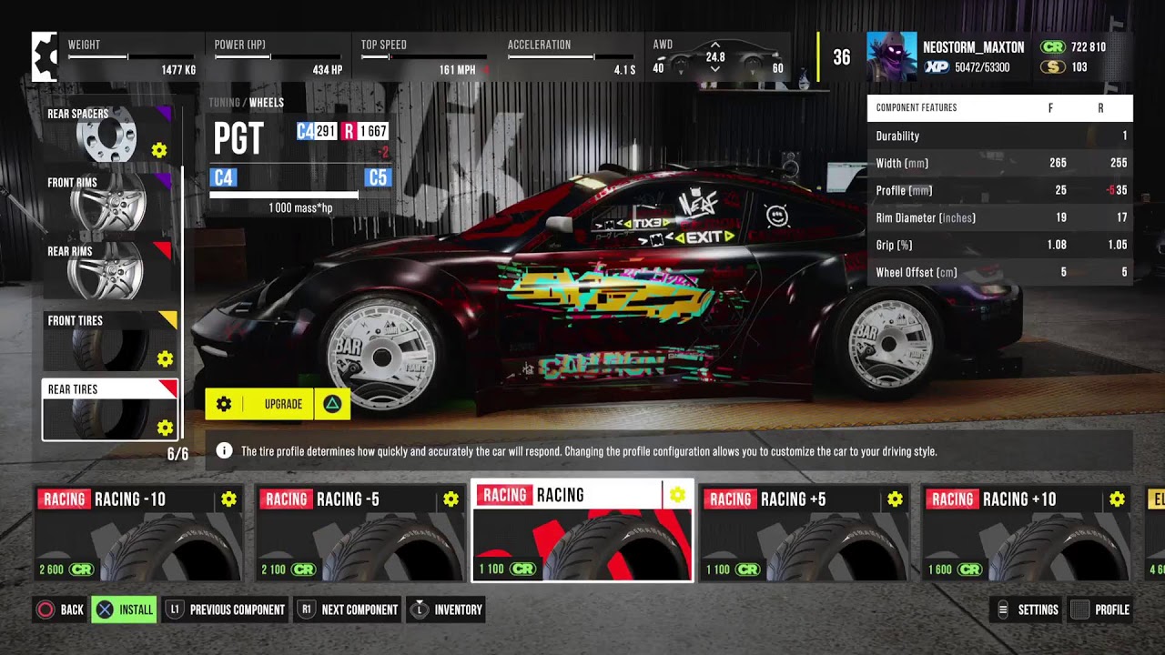Click the triangle icon beside Upgrade
Viewport: 1165px width, 655px height.
coord(332,404)
